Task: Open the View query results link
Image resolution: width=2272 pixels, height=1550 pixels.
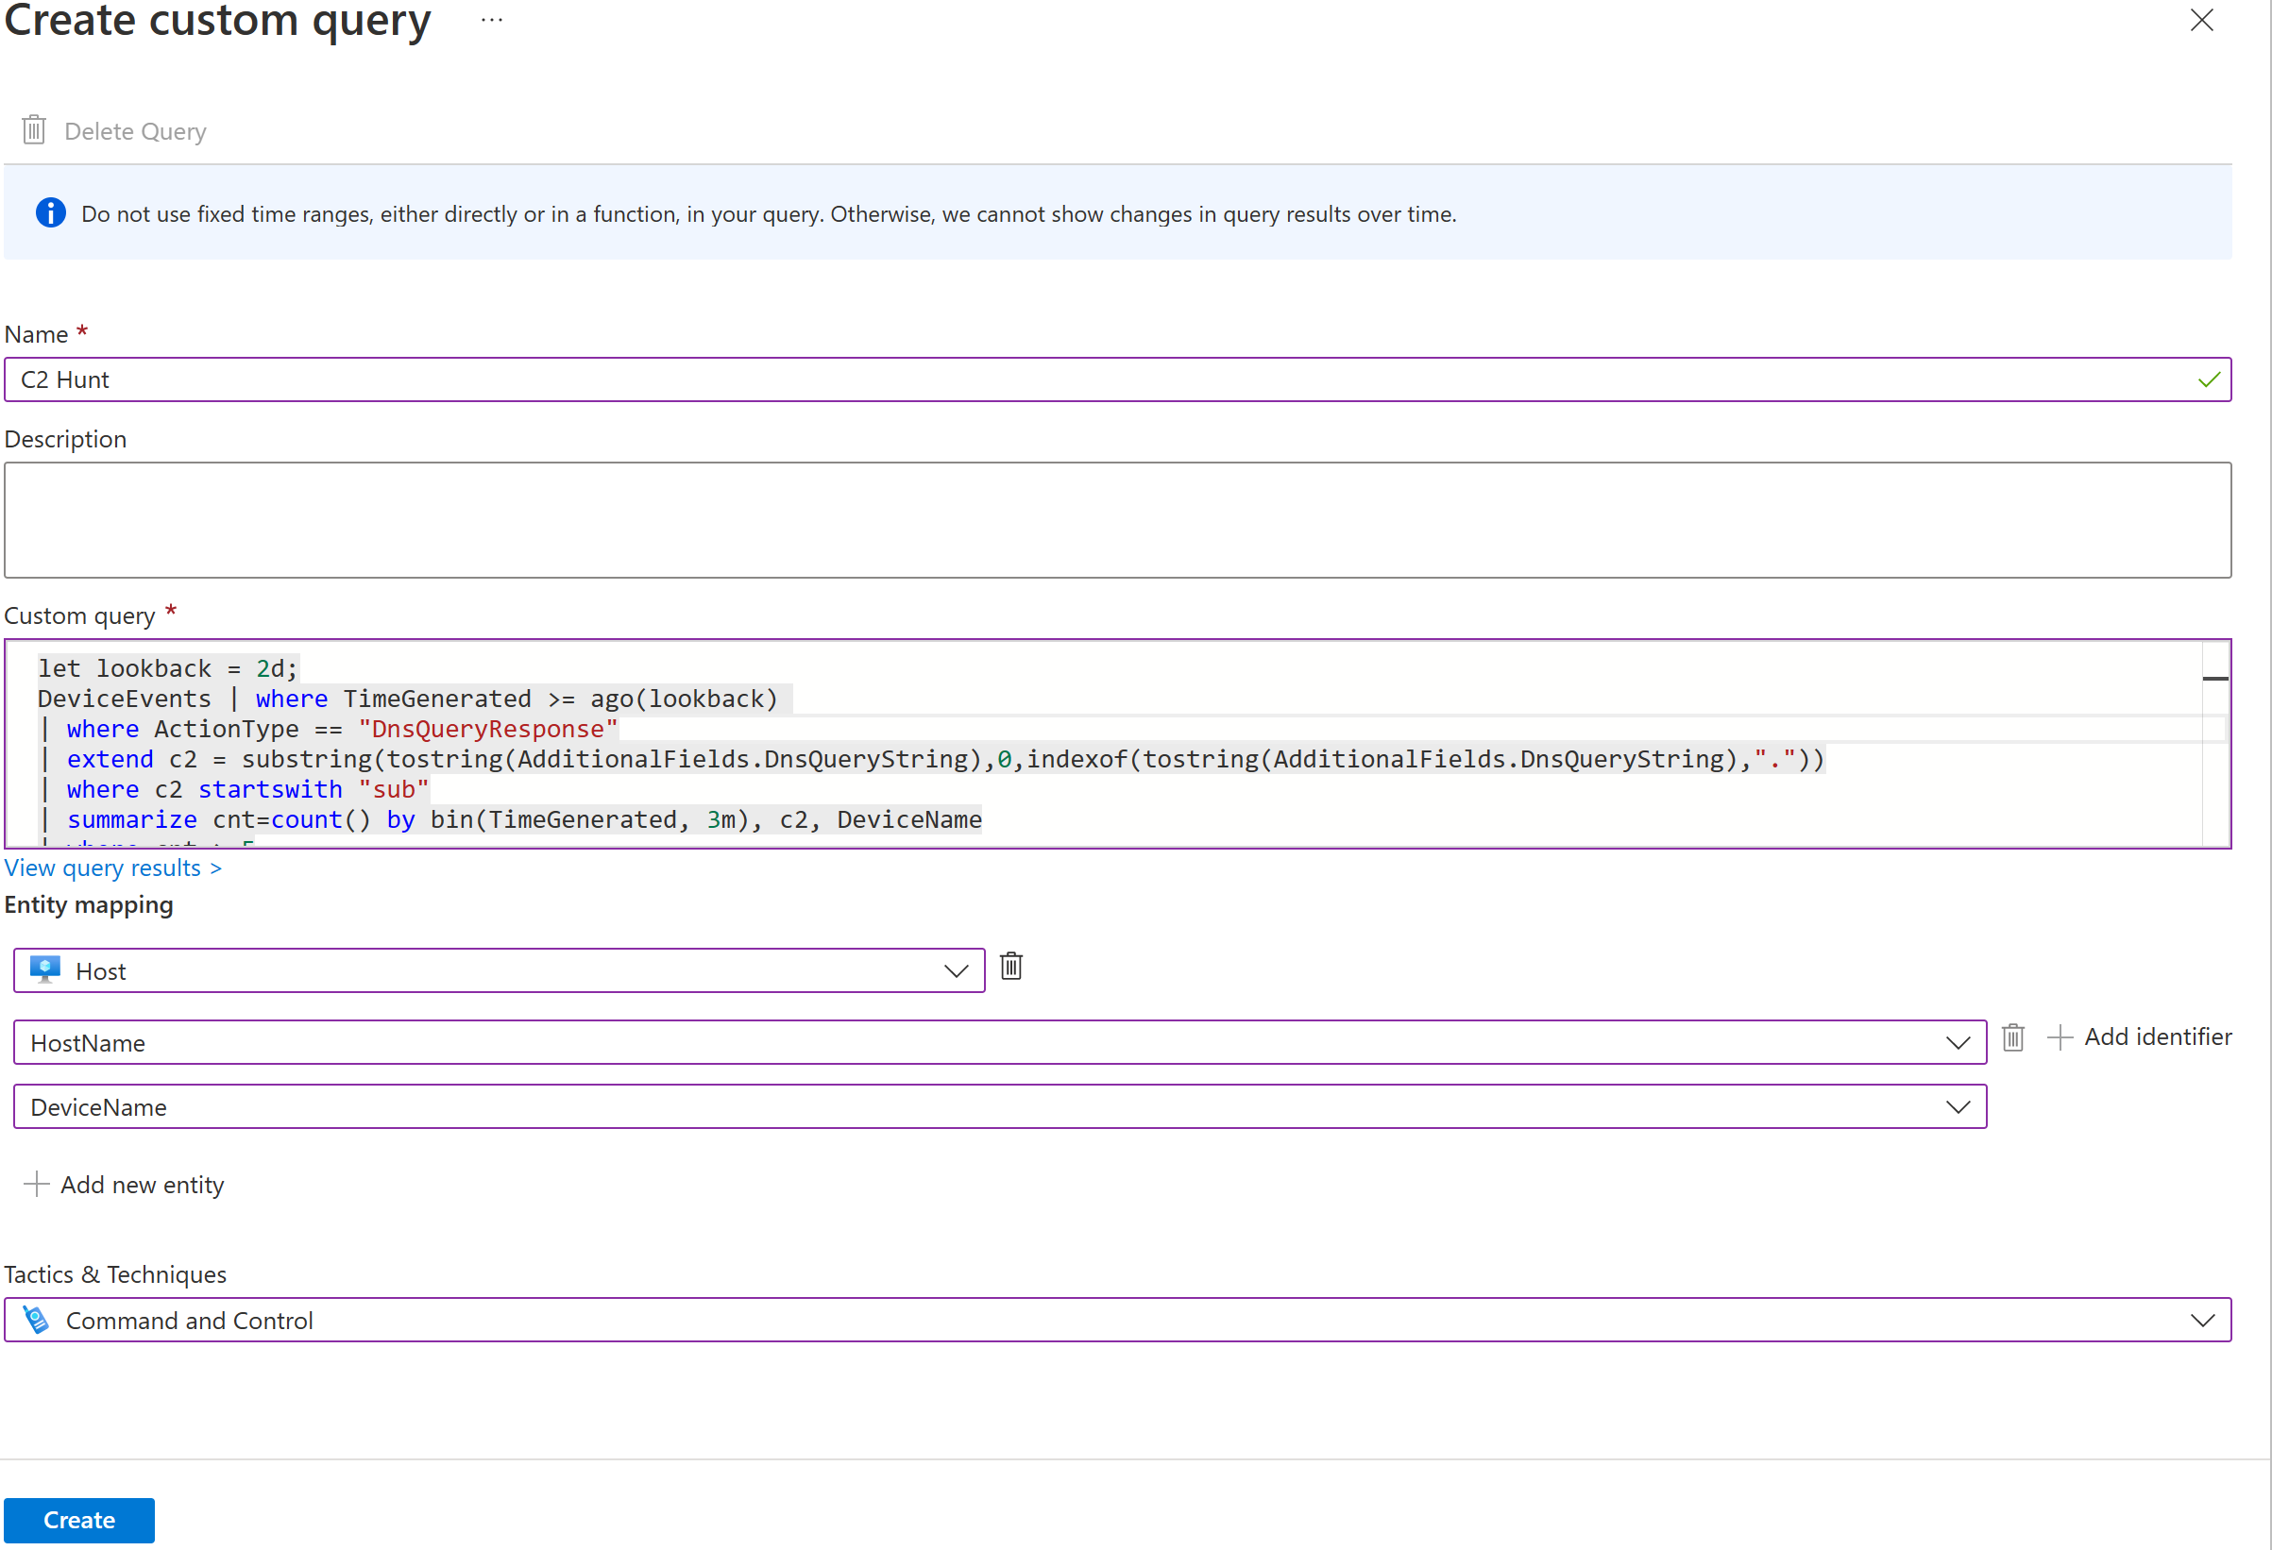Action: point(113,868)
